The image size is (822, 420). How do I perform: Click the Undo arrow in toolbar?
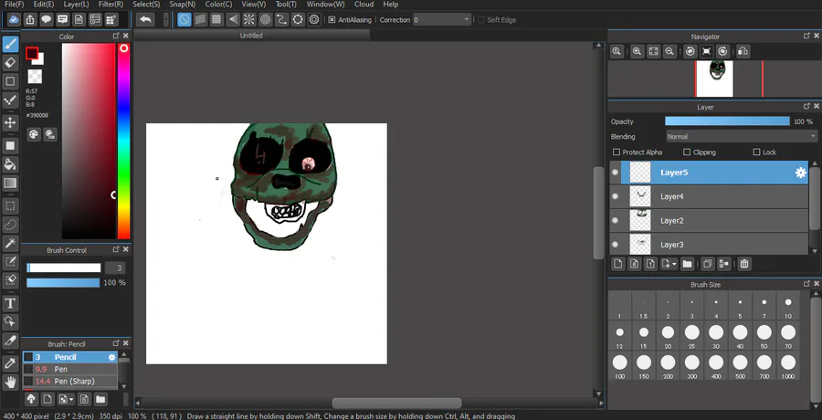145,19
